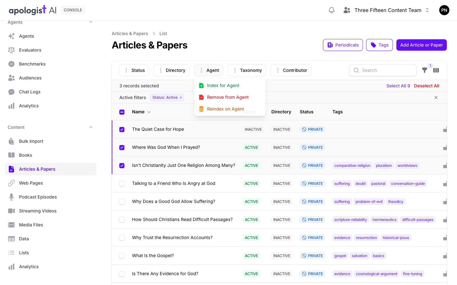The height and width of the screenshot is (285, 457).
Task: Click the Media Files film icon
Action: (11, 225)
